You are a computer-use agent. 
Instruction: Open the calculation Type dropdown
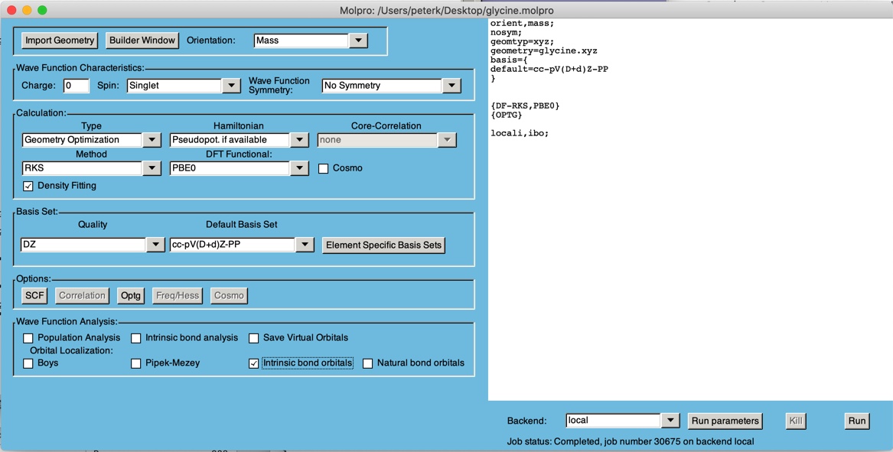point(152,140)
